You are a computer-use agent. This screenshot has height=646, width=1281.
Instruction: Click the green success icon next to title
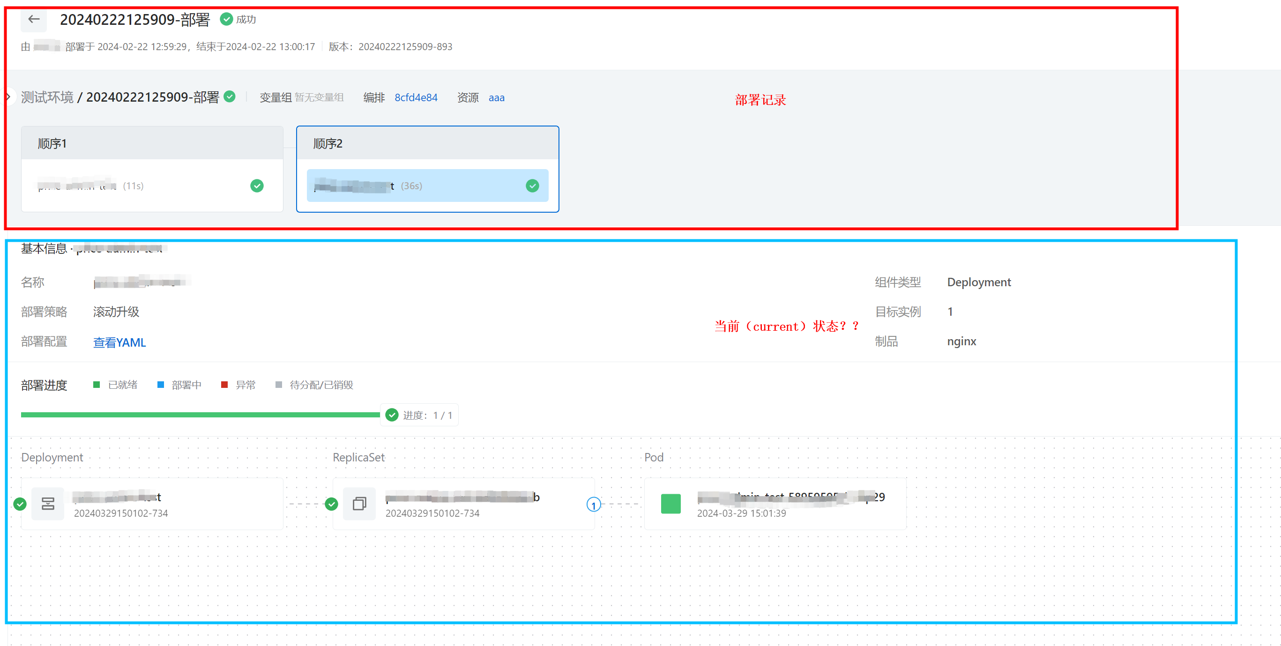pos(226,19)
